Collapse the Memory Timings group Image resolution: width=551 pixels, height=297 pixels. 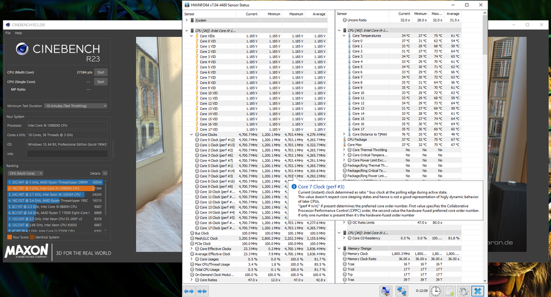pyautogui.click(x=339, y=248)
